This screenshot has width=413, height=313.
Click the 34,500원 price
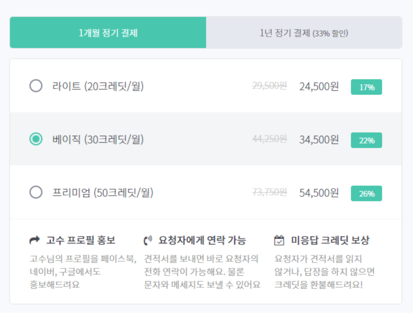coord(319,140)
